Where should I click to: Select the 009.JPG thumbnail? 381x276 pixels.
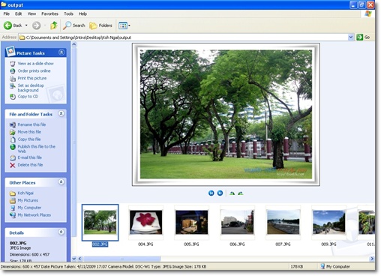coord(328,222)
